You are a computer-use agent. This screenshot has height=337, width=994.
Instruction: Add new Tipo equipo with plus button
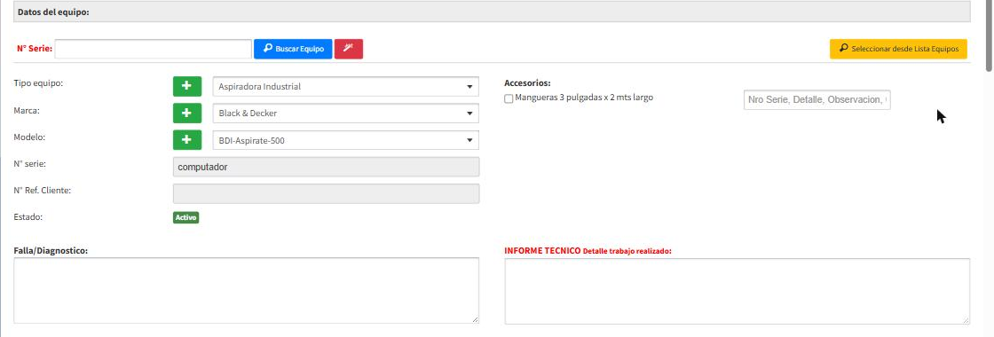(187, 86)
